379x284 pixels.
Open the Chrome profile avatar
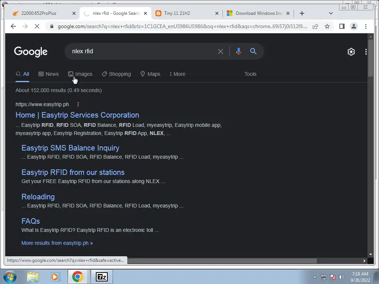coord(354,26)
